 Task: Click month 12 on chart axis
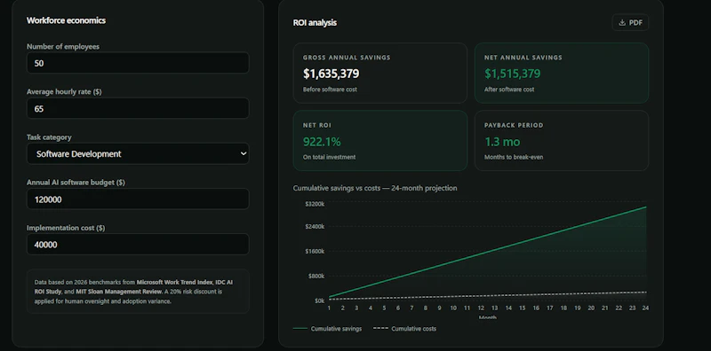pos(481,308)
